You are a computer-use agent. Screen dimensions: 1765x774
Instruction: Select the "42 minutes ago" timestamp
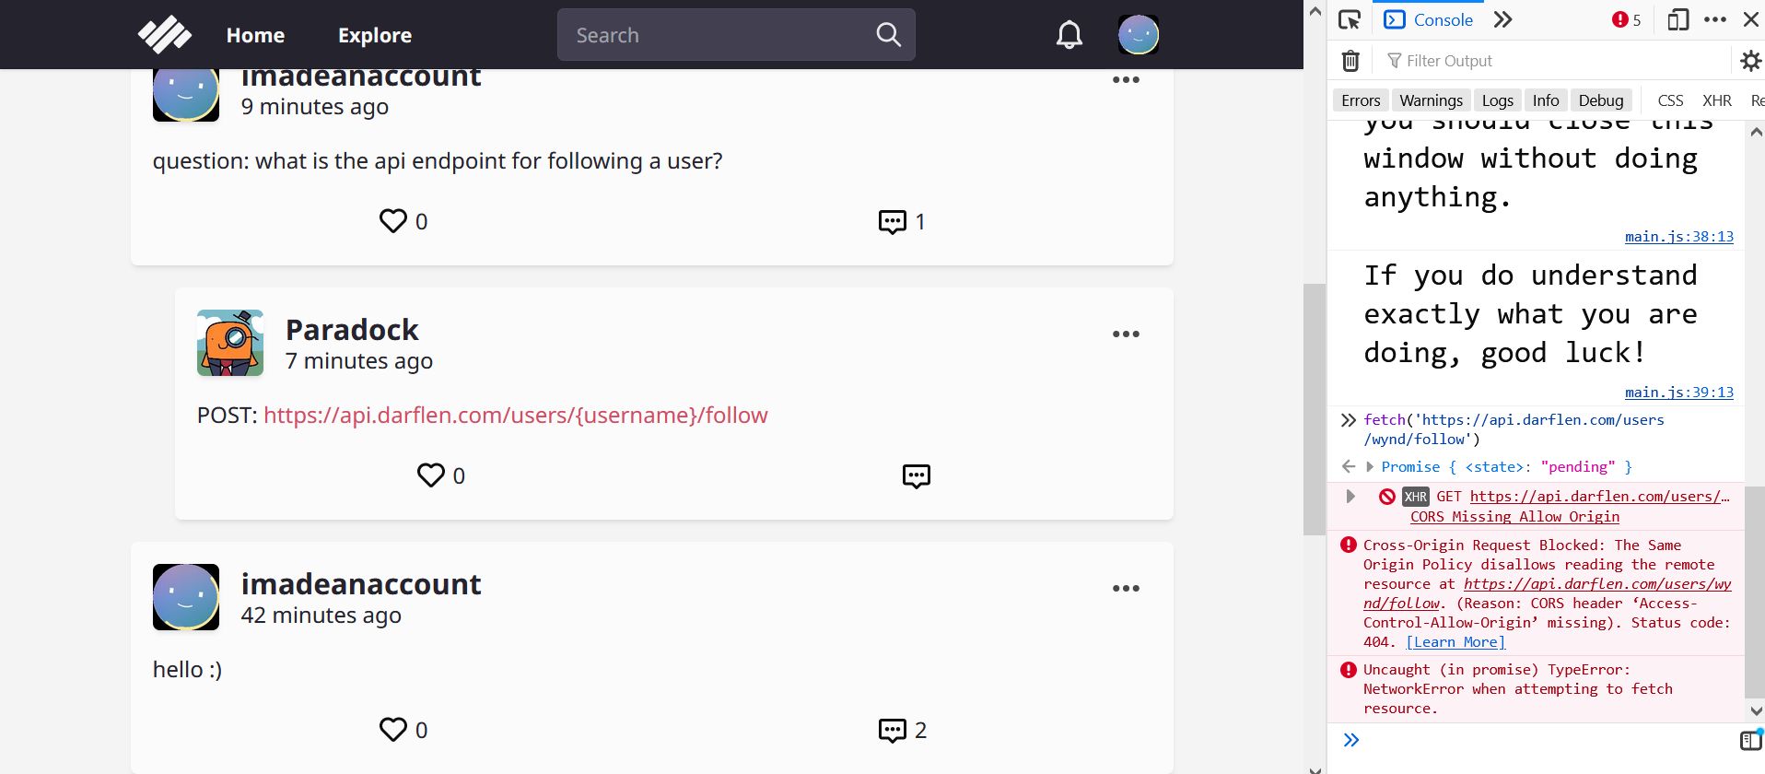tap(321, 616)
